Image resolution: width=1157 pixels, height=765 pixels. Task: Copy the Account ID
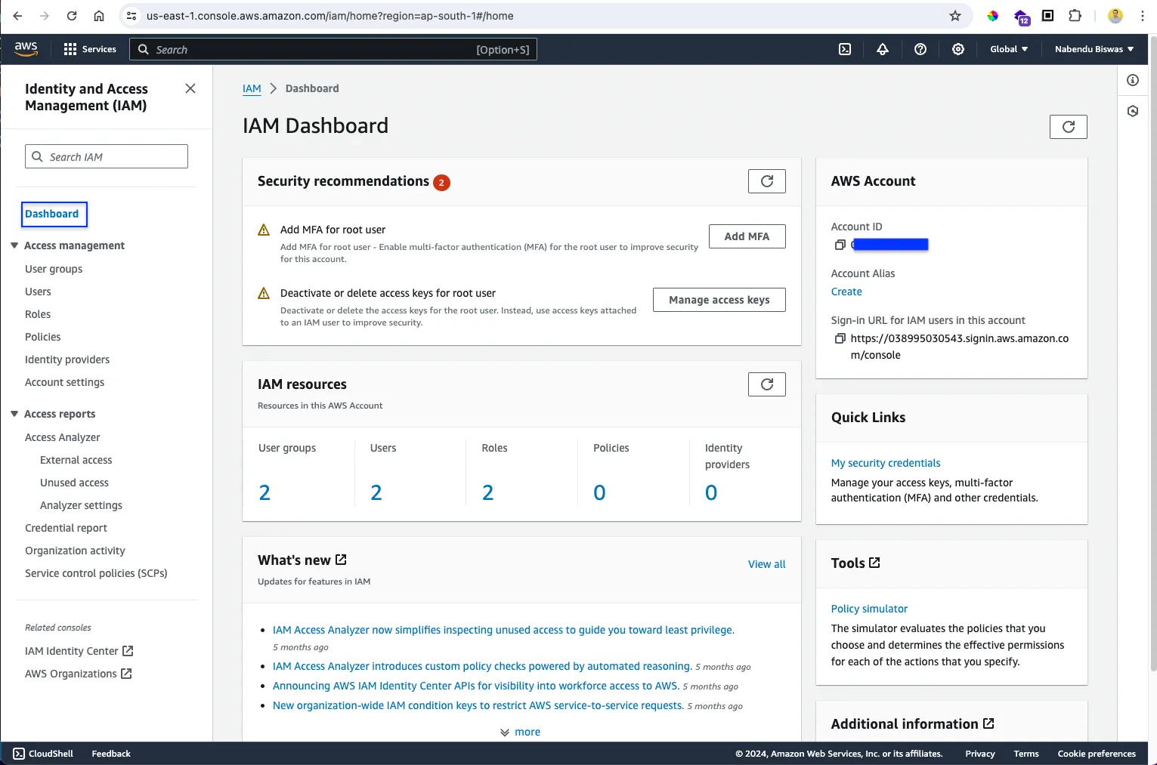click(x=840, y=245)
